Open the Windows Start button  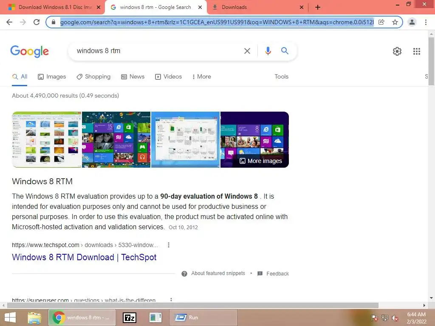(x=10, y=318)
